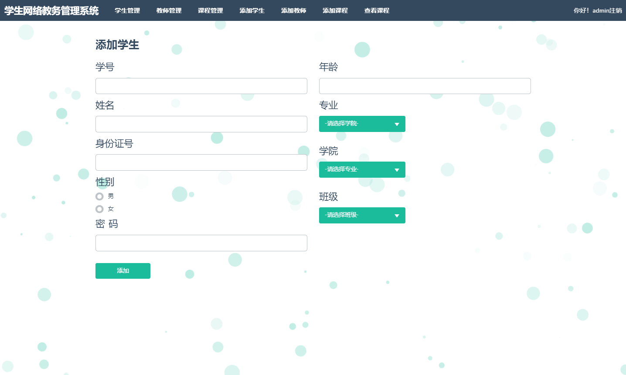The width and height of the screenshot is (626, 375).
Task: Go to the 添加教师 page
Action: click(294, 10)
